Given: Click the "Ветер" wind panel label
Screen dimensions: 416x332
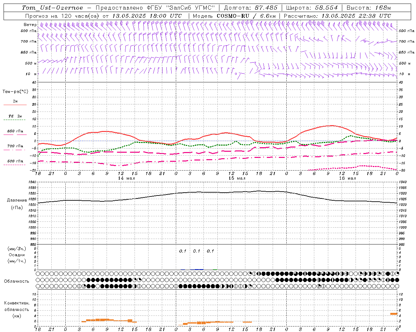Looking at the screenshot, I should pyautogui.click(x=30, y=25).
